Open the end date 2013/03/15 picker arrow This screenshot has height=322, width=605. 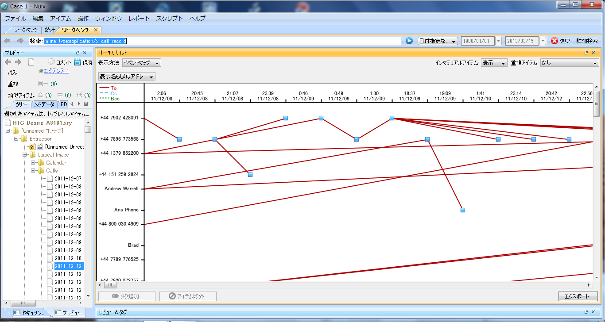click(x=542, y=41)
